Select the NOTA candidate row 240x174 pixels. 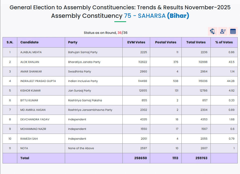pyautogui.click(x=24, y=148)
